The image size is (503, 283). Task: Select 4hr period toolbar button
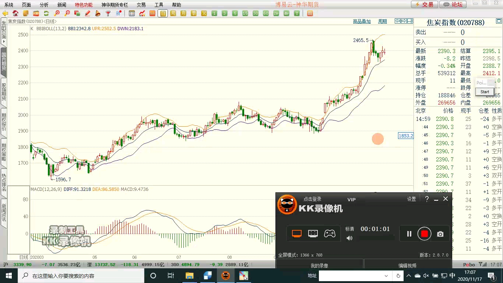coord(286,13)
